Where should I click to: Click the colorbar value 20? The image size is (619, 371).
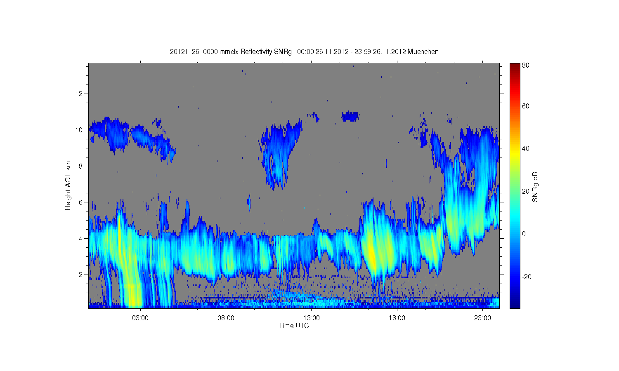tap(526, 191)
